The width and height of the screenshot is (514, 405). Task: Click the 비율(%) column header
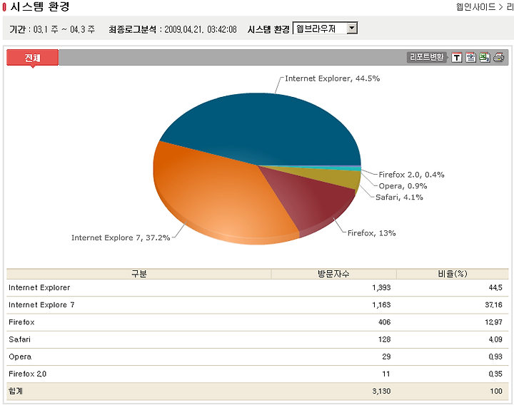pyautogui.click(x=453, y=274)
